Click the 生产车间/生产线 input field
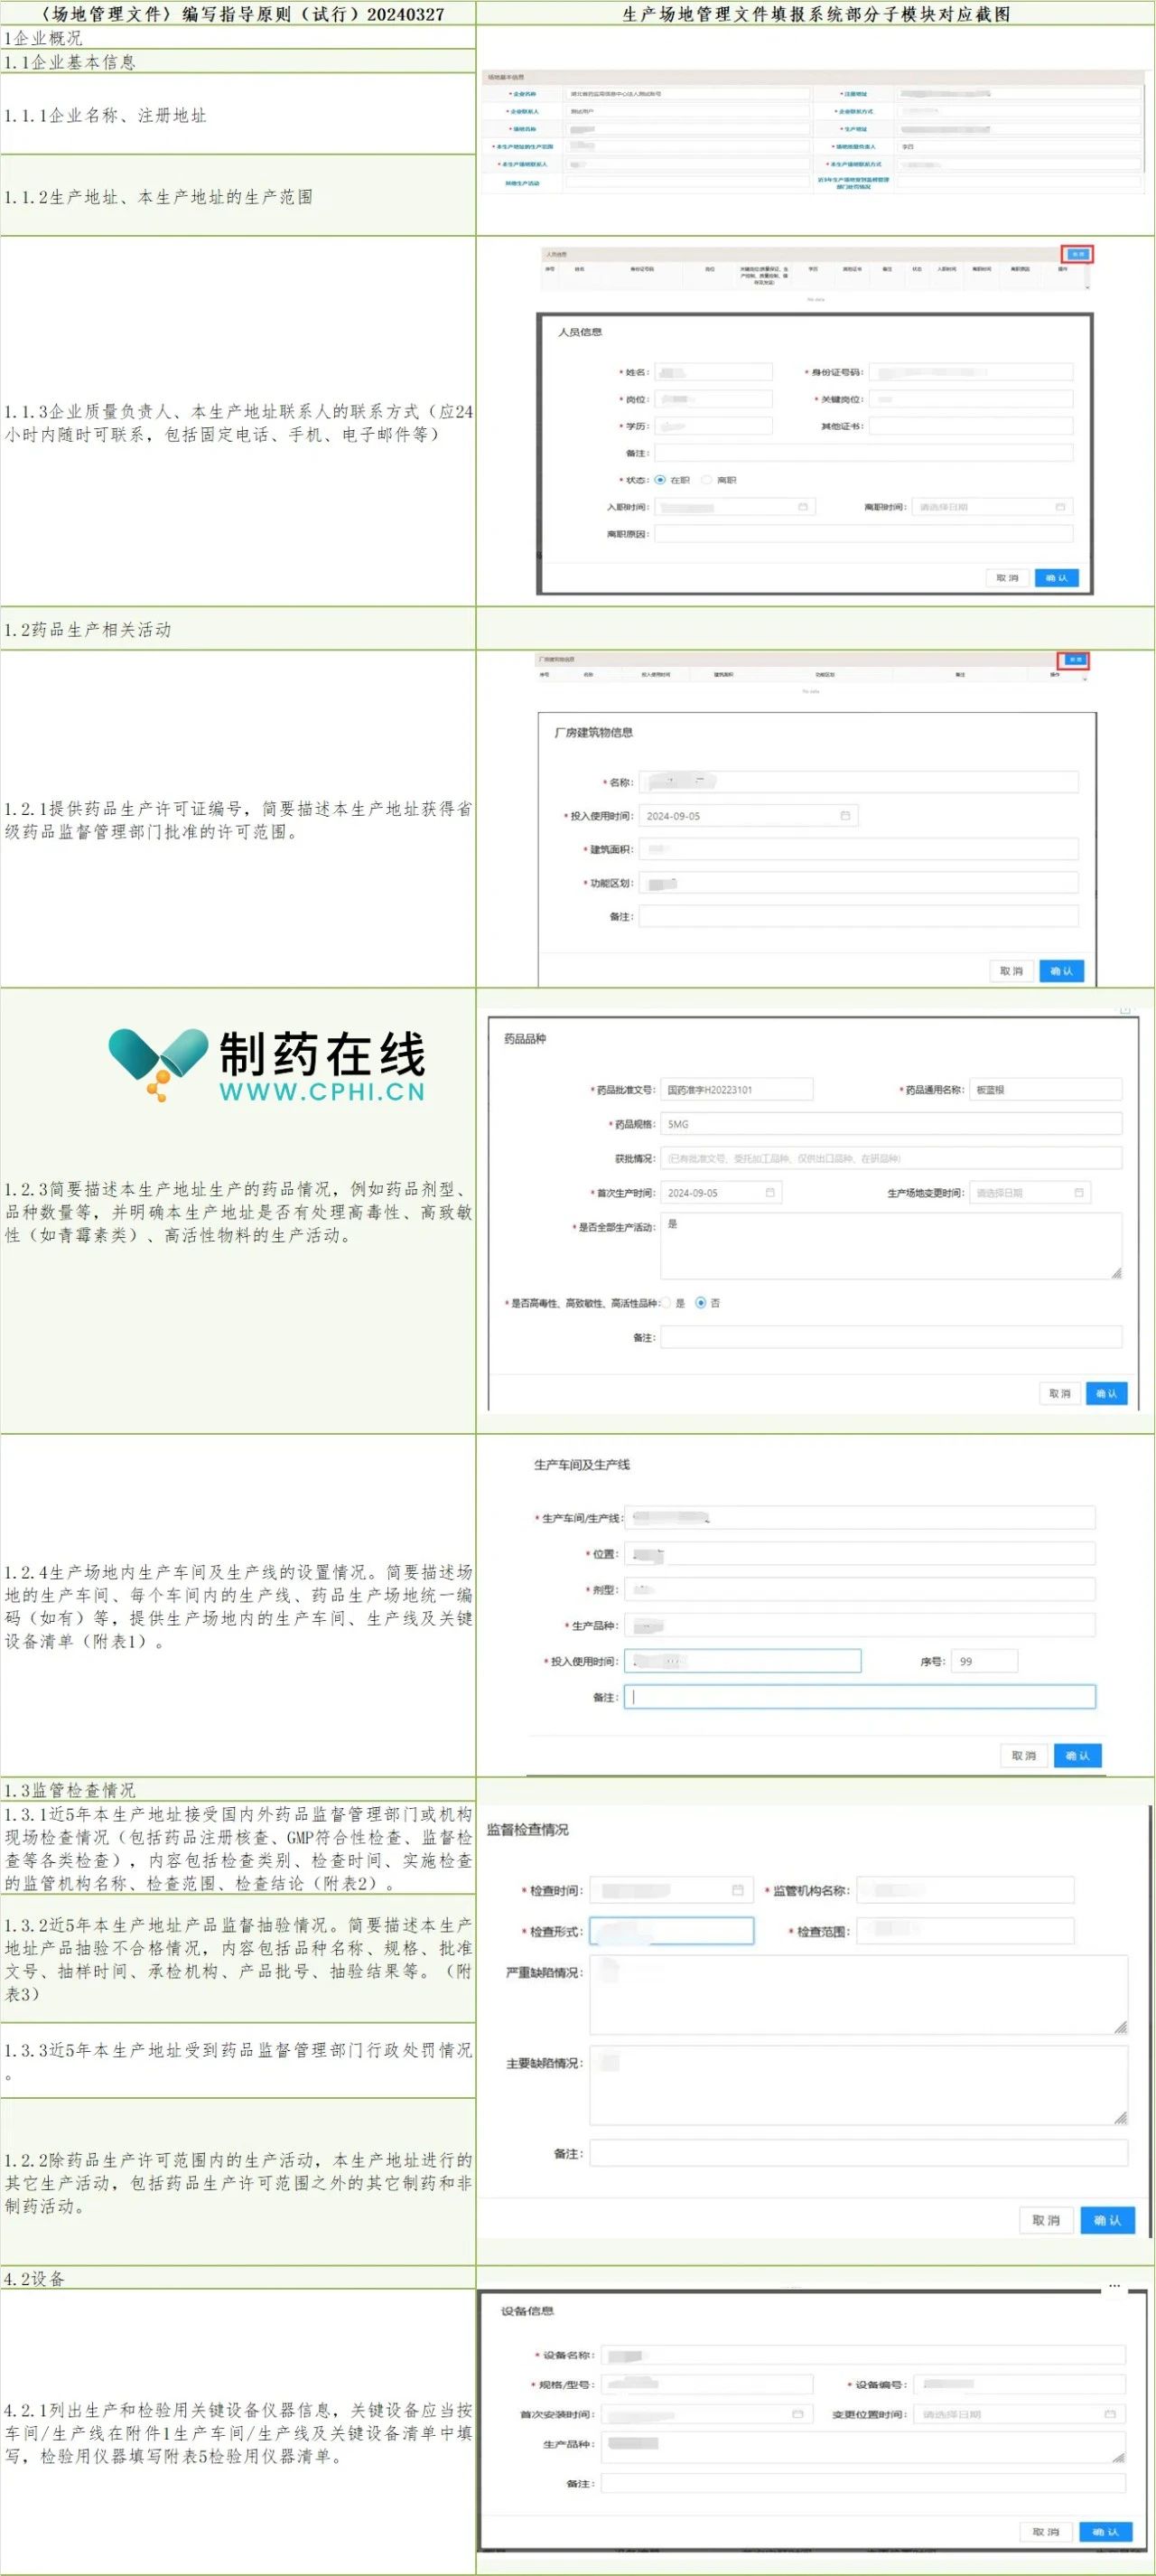The image size is (1156, 2576). point(859,1518)
